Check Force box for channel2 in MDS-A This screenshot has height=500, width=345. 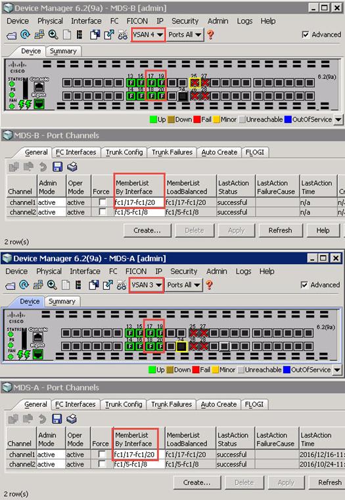(102, 464)
